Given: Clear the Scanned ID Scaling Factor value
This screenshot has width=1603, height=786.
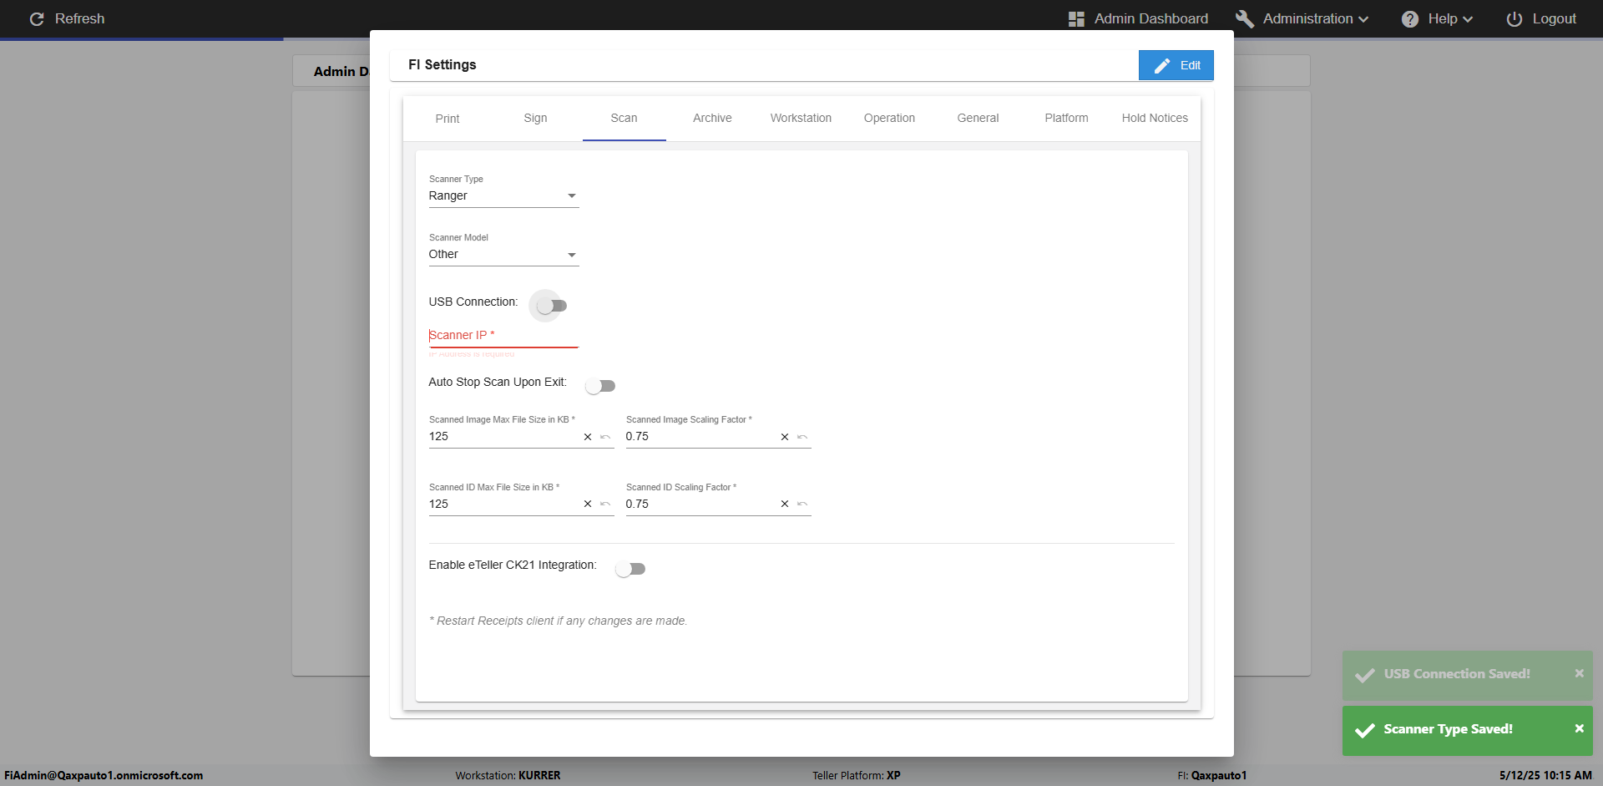Looking at the screenshot, I should (785, 504).
